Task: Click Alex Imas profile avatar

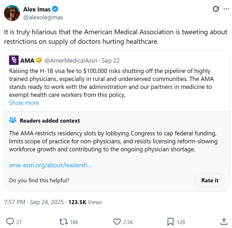Action: pyautogui.click(x=12, y=13)
